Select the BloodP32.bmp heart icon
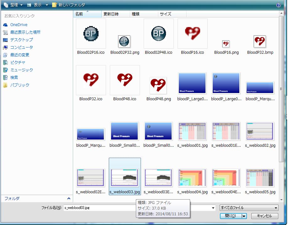The image size is (288, 225). point(260,41)
